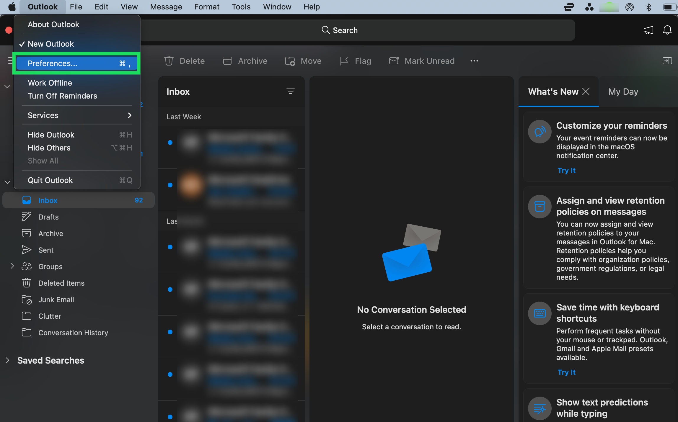678x422 pixels.
Task: Click the notifications bell icon
Action: tap(667, 30)
